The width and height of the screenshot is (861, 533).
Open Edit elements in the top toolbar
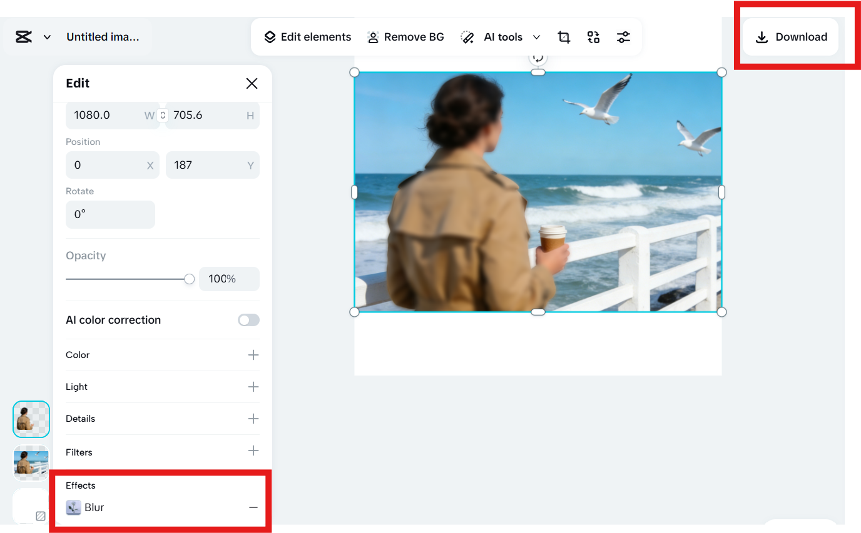[307, 37]
